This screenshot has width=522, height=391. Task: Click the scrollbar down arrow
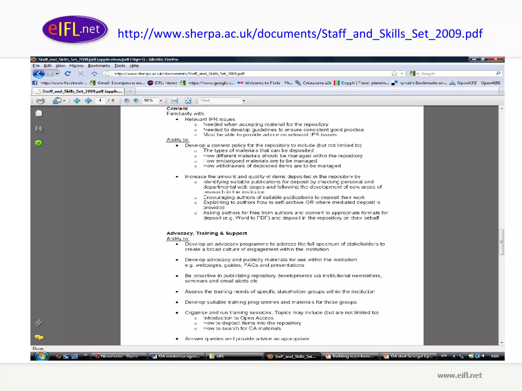point(502,343)
